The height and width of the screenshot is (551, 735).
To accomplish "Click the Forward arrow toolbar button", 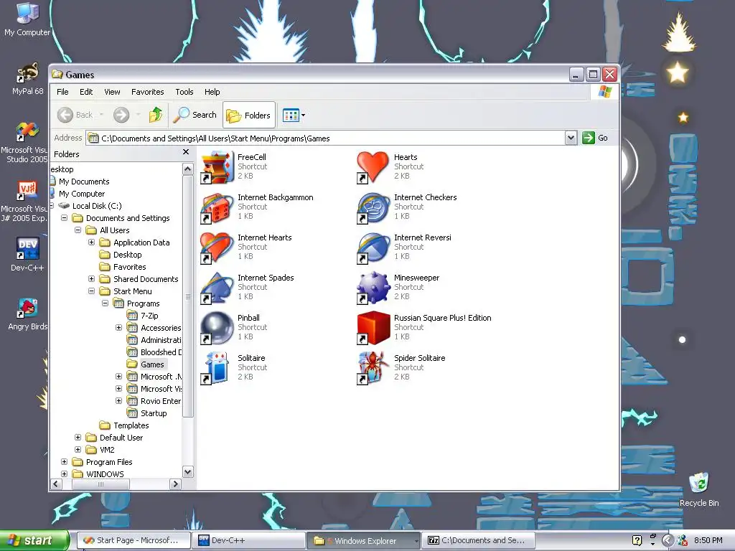I will tap(121, 115).
